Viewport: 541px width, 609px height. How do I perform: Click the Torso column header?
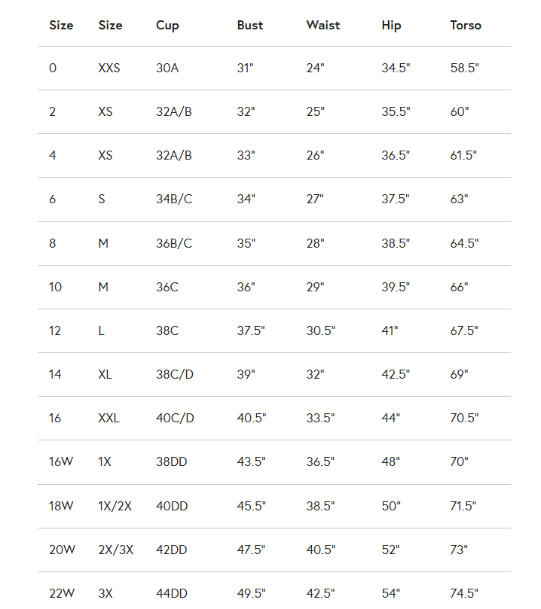pos(466,26)
